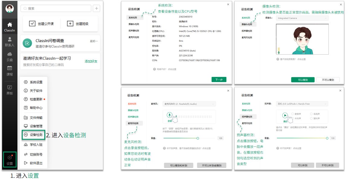
Task: Click the 创建公开课 checkmark icon
Action: tap(32, 24)
